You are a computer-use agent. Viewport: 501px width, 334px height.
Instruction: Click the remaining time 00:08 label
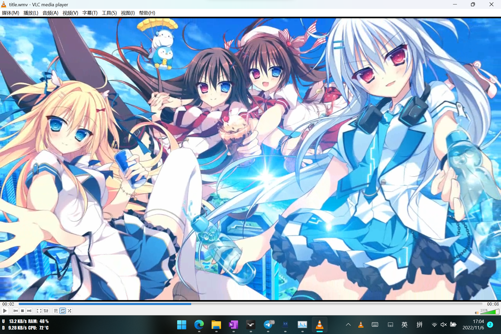[x=493, y=304]
